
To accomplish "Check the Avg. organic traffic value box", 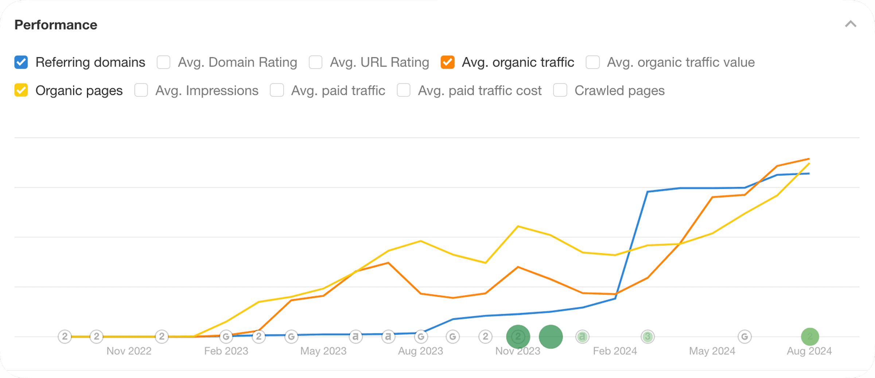I will tap(592, 62).
